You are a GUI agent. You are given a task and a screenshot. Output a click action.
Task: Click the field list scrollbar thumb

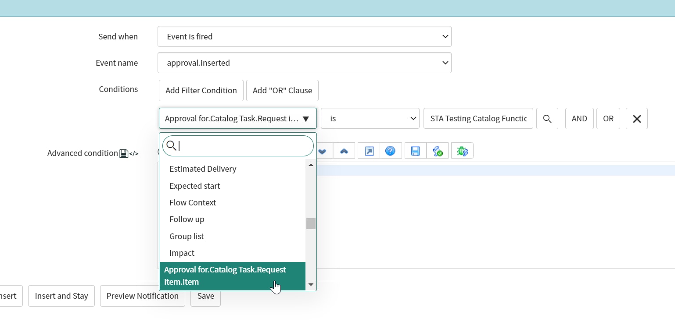(311, 223)
